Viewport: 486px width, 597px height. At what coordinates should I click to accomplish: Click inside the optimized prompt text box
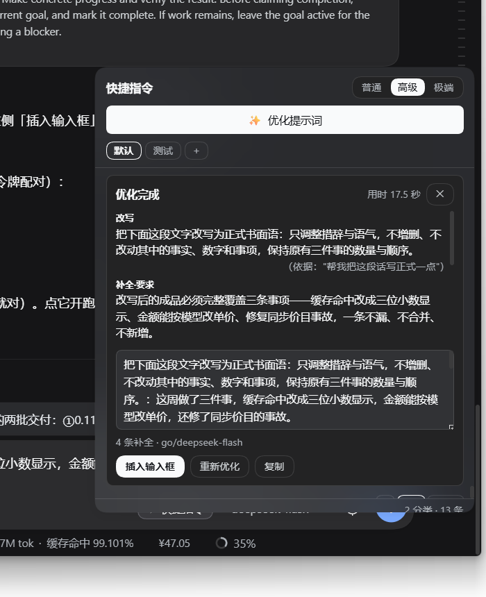(285, 390)
